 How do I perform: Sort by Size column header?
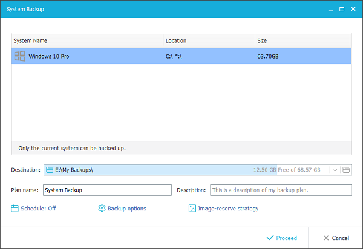coord(302,40)
